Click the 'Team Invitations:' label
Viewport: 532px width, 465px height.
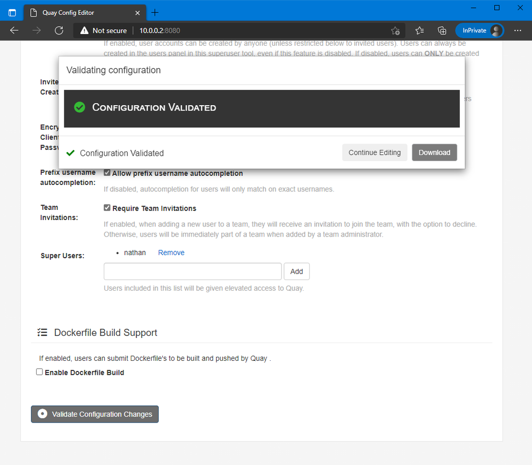(59, 213)
